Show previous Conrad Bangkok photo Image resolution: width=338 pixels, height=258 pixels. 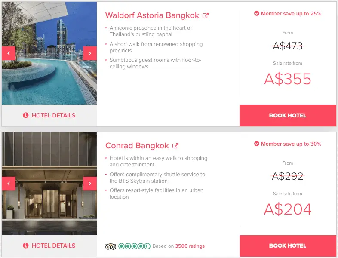(x=9, y=184)
